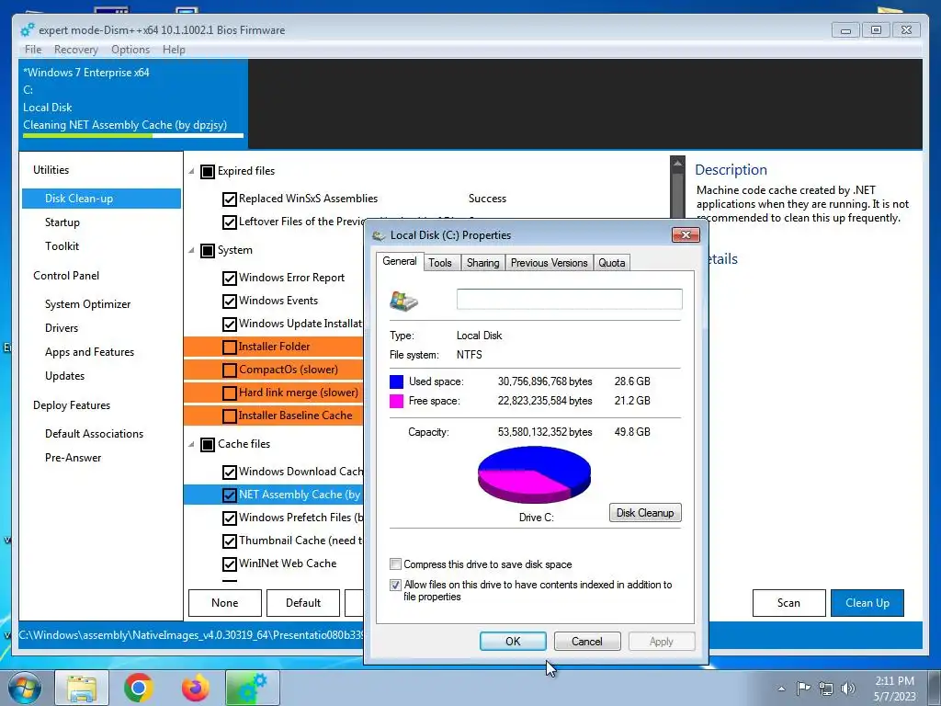Open the Quota tab
Screen dimensions: 941x706
pos(611,262)
